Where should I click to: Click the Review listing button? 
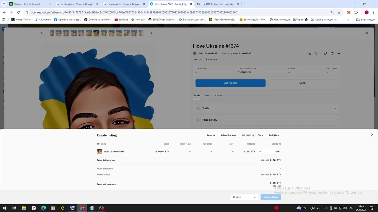tap(271, 197)
